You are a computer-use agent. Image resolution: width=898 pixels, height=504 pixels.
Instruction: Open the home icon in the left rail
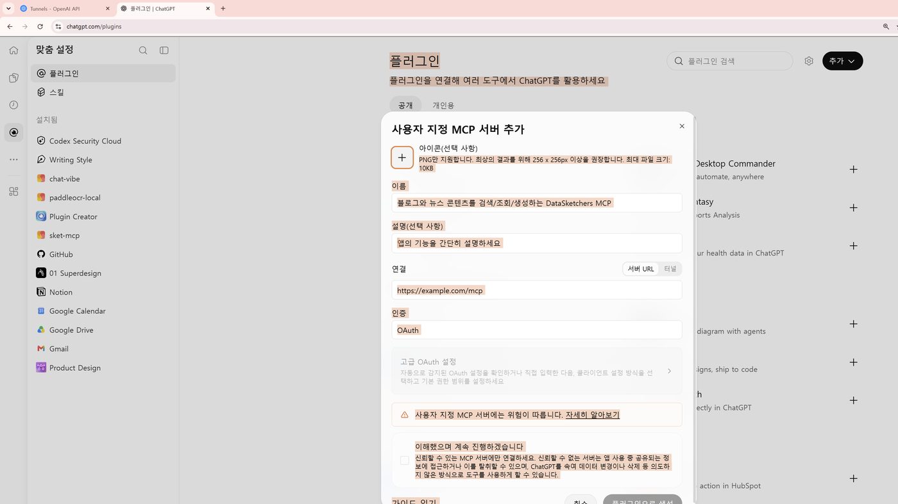13,50
